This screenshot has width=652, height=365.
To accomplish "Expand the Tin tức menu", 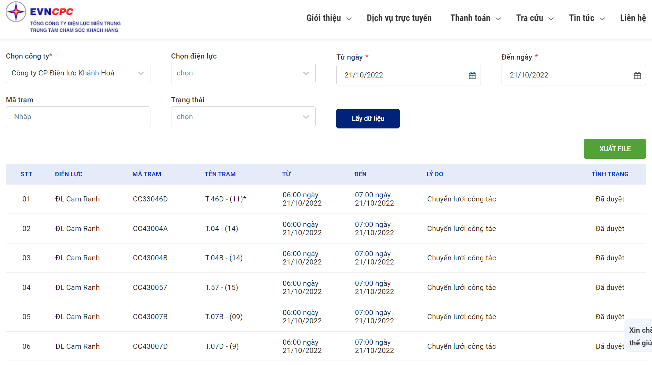I will pos(587,18).
